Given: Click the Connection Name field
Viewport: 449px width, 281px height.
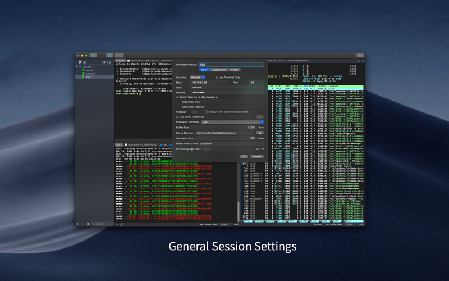Looking at the screenshot, I should coord(231,65).
